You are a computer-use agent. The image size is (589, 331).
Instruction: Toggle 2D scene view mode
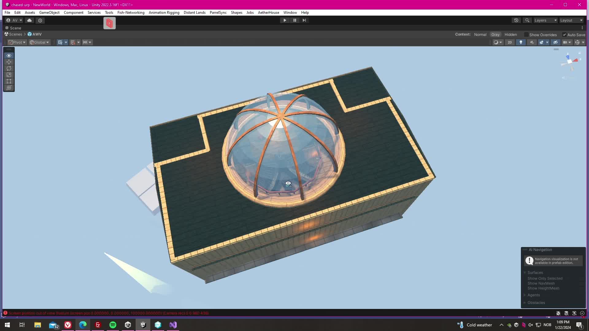(510, 42)
